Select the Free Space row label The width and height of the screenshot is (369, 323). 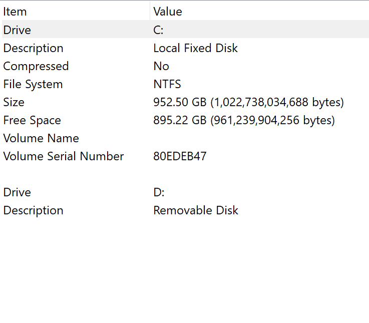[x=32, y=120]
